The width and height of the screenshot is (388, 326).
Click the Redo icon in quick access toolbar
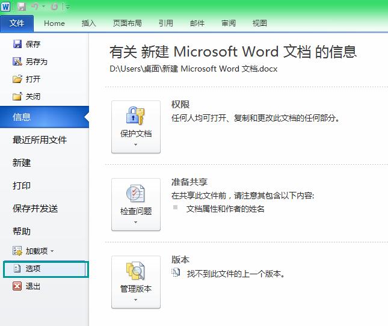54,7
